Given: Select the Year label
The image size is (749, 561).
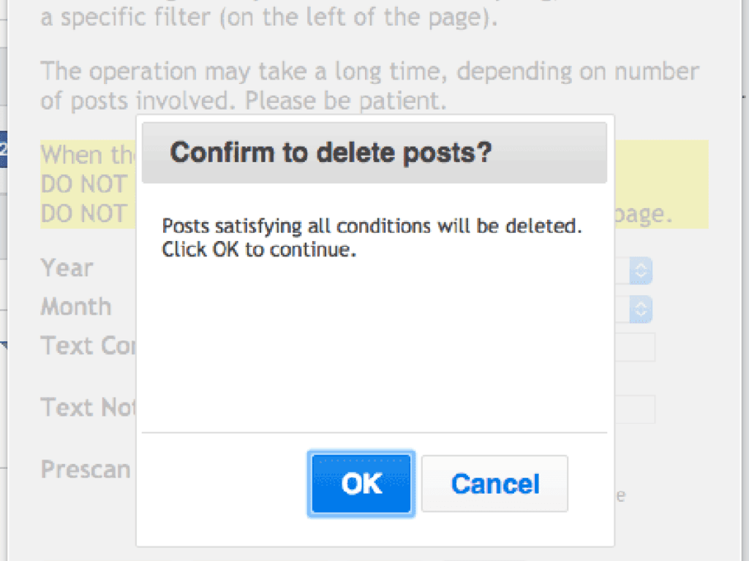Looking at the screenshot, I should [67, 268].
